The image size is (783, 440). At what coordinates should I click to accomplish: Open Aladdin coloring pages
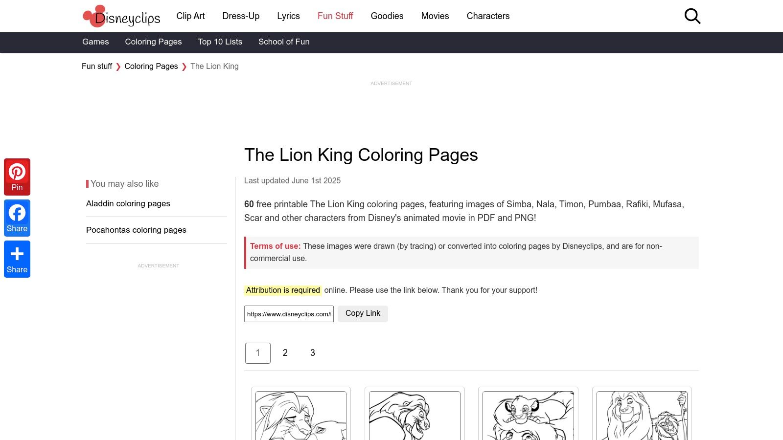[x=128, y=203]
